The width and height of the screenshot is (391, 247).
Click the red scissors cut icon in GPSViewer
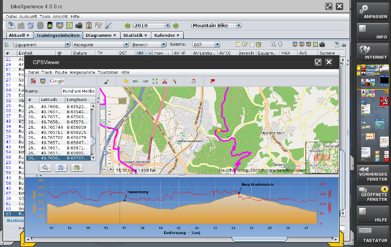pos(165,81)
